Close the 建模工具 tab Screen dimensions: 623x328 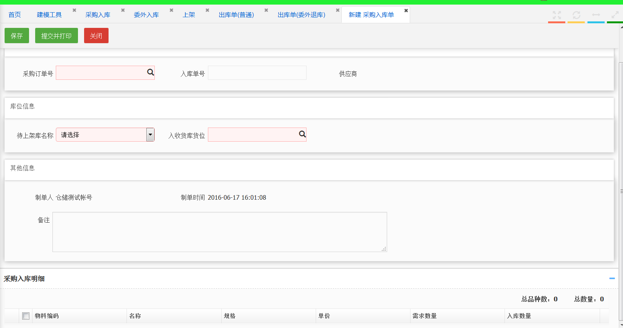74,10
